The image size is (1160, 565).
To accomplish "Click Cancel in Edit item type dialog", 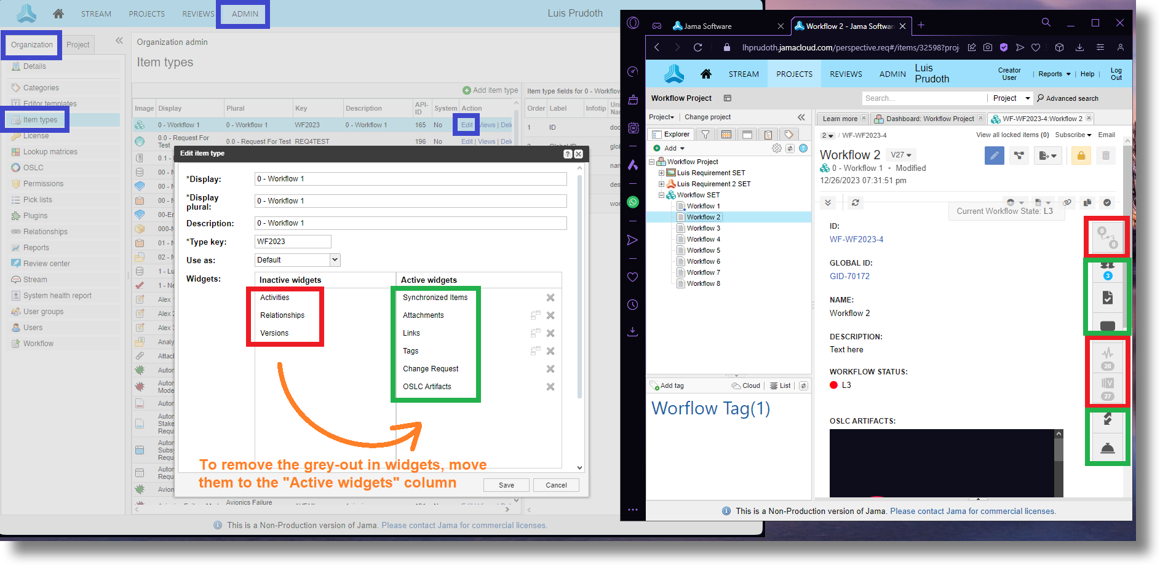I will click(x=556, y=485).
